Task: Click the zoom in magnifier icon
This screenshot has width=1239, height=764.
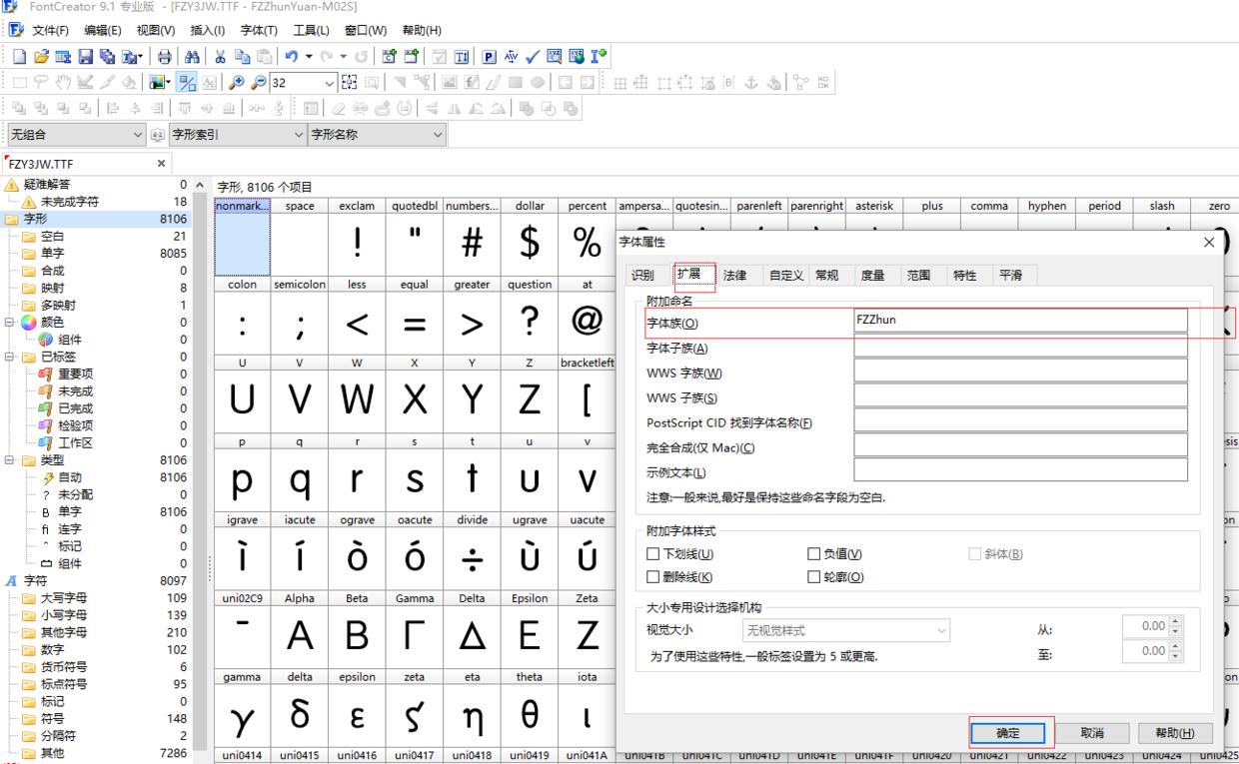Action: [237, 83]
